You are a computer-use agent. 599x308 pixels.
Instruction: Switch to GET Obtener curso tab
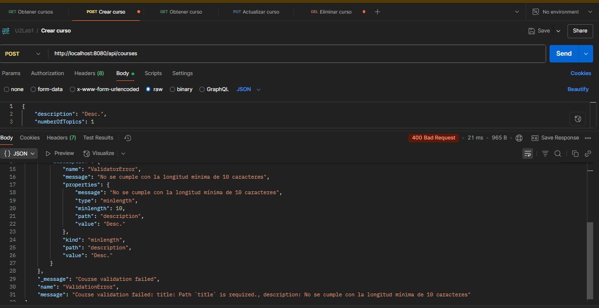(181, 12)
